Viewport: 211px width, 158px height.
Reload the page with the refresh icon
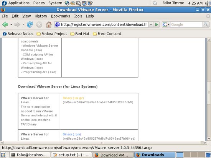pos(30,24)
